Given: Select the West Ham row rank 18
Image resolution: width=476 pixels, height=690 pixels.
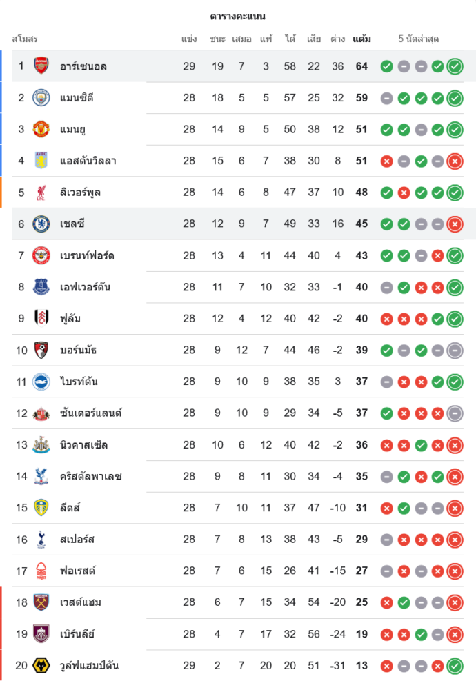Looking at the screenshot, I should click(21, 602).
